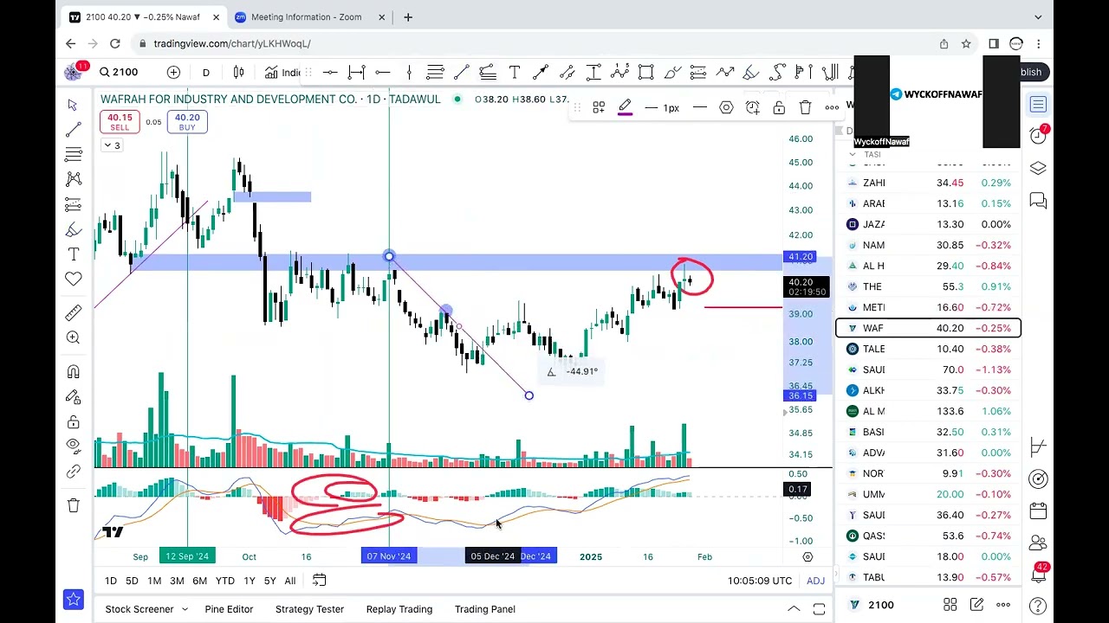Screen dimensions: 1109x623
Task: Open the heart icons tool
Action: (x=73, y=279)
